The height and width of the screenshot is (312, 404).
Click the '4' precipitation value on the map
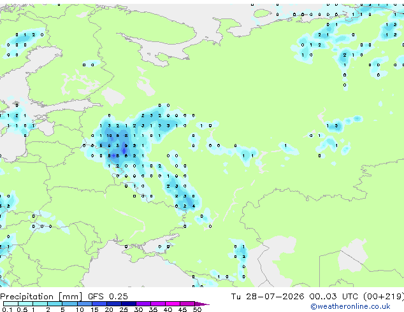coord(194,206)
